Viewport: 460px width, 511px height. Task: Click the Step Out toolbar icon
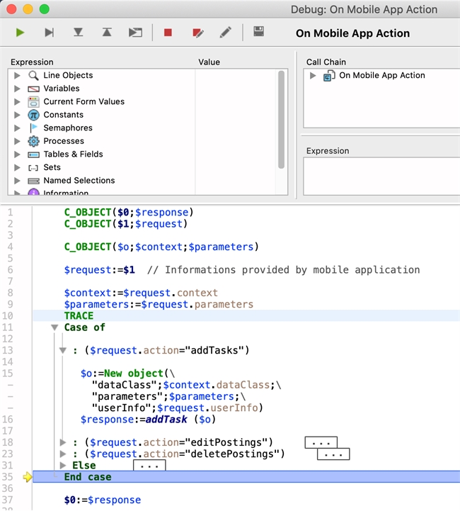[x=107, y=33]
